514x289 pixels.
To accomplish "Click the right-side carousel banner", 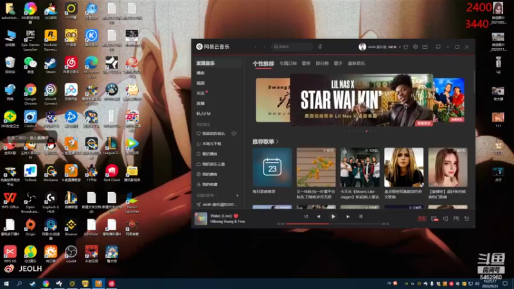I will click(448, 100).
